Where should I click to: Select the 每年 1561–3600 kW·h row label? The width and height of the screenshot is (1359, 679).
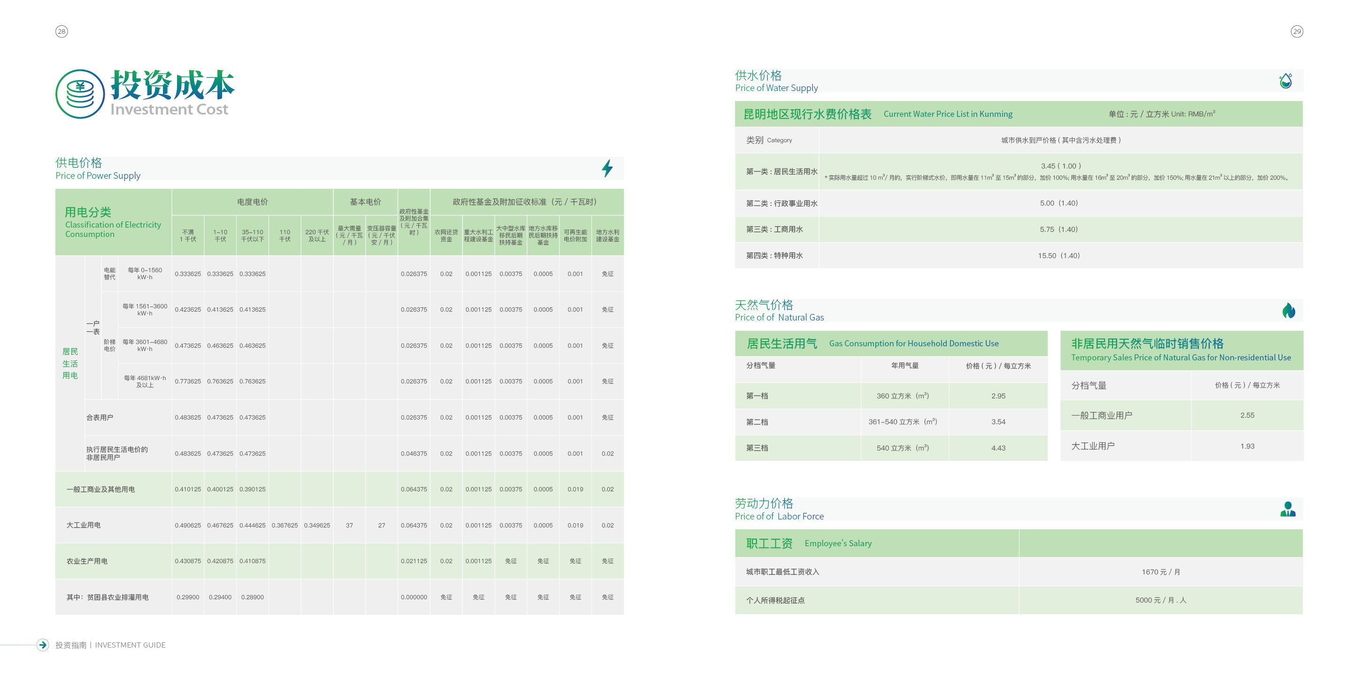click(145, 309)
